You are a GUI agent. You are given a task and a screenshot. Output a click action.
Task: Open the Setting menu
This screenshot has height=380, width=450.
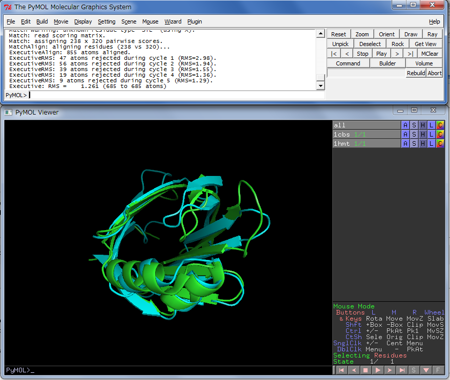(106, 21)
